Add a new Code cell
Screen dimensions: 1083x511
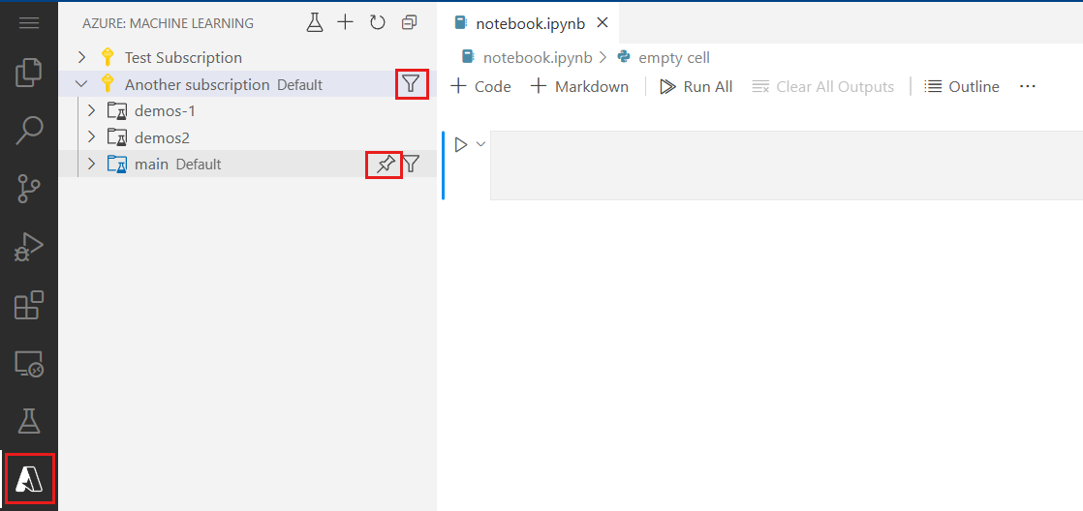point(480,87)
